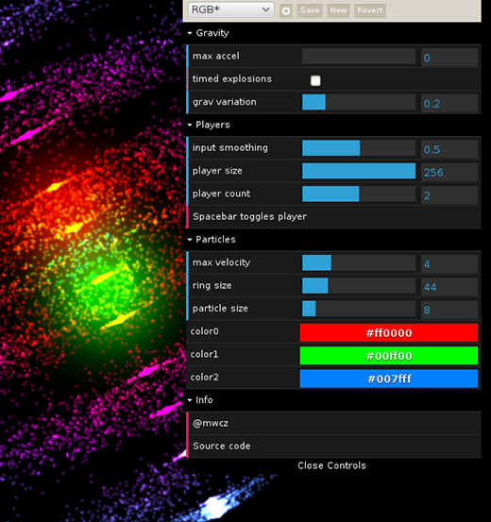Open the RGB* preset dropdown
491x522 pixels.
(x=230, y=10)
